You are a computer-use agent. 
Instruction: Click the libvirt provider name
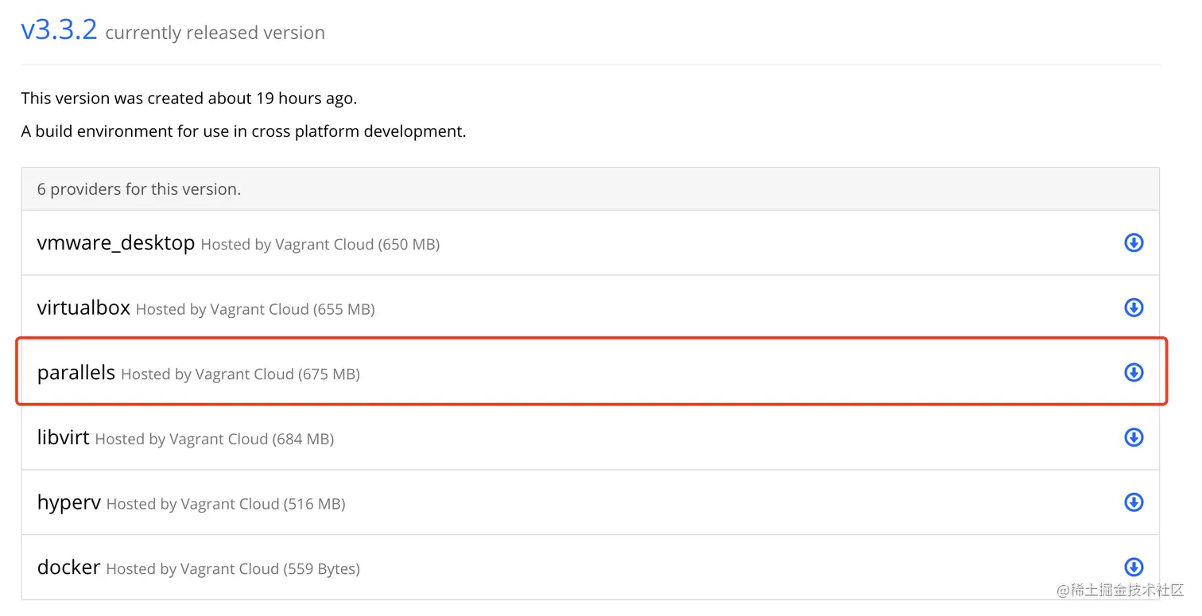pyautogui.click(x=63, y=437)
